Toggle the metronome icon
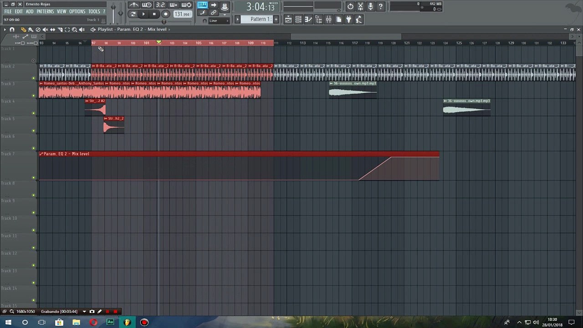This screenshot has width=583, height=328. coord(133,5)
